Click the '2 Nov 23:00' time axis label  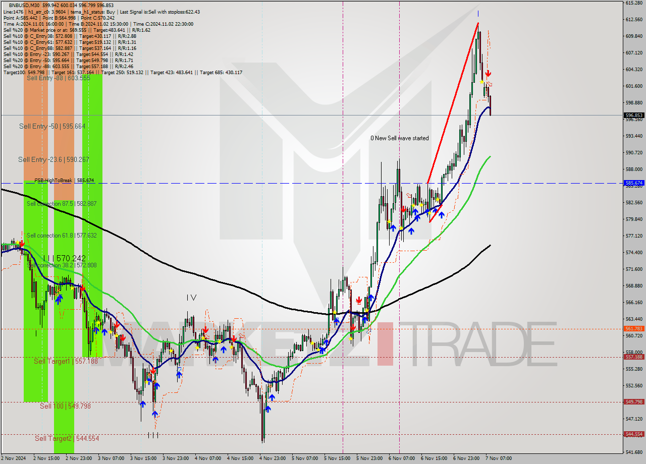tap(79, 458)
